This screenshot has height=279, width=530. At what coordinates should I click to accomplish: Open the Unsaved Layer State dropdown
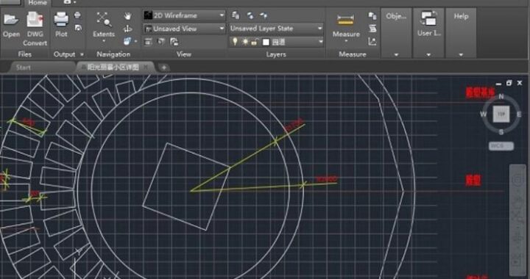coord(276,29)
